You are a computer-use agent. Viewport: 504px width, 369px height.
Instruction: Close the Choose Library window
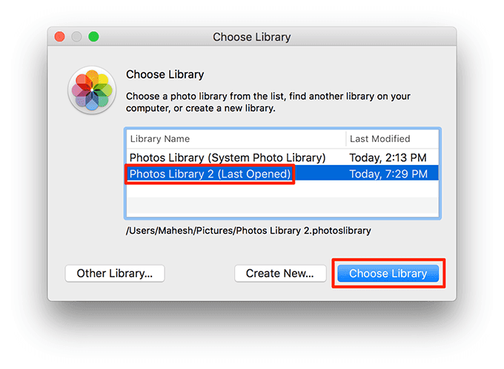[x=60, y=36]
